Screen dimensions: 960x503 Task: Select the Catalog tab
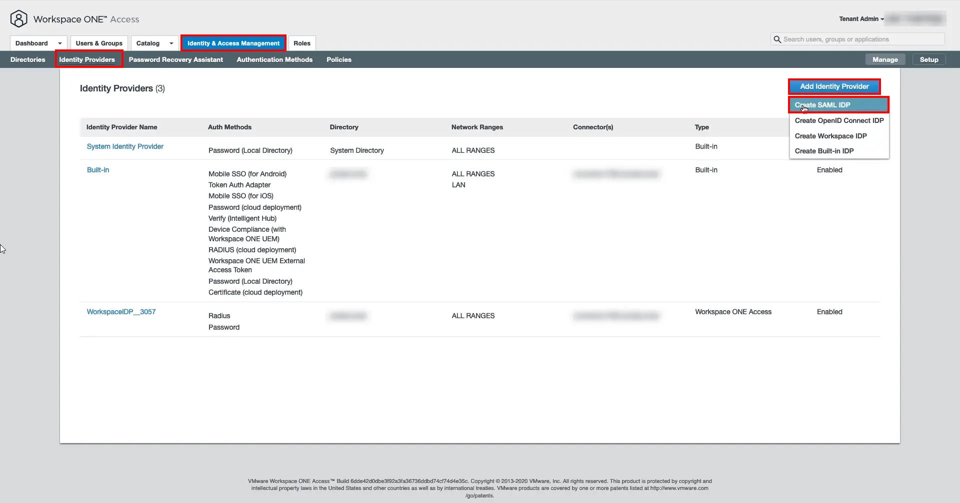pos(148,43)
